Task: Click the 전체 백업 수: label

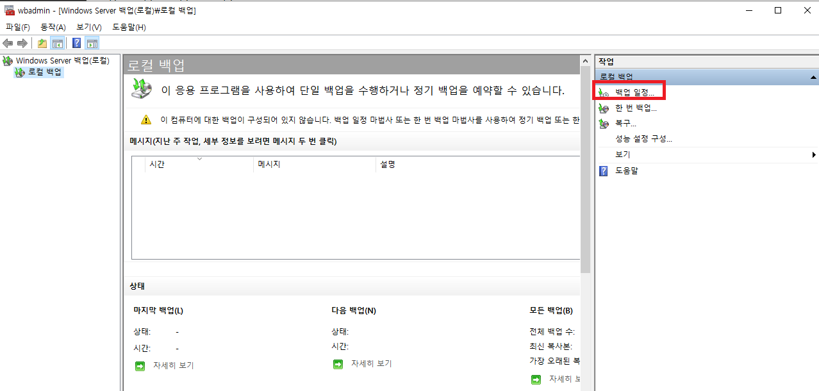Action: [552, 331]
